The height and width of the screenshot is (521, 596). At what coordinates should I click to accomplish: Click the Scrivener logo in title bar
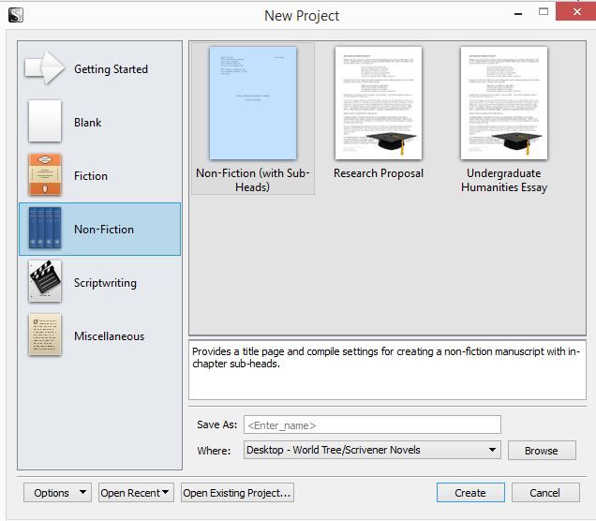click(x=16, y=15)
